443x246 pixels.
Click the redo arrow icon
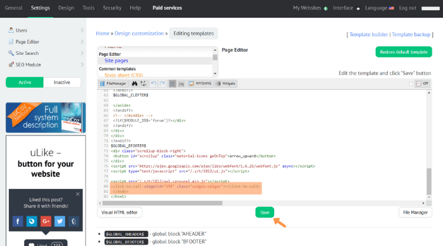[163, 83]
